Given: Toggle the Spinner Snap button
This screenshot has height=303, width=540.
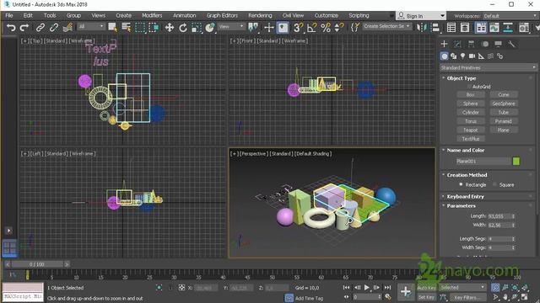Looking at the screenshot, I should [x=339, y=28].
